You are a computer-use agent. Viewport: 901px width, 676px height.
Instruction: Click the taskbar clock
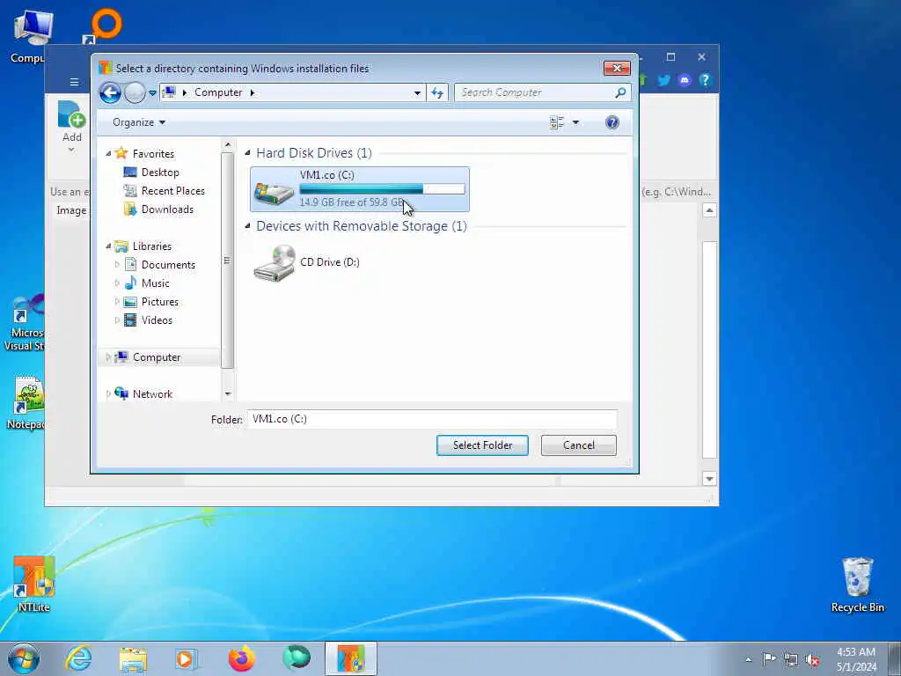click(856, 659)
